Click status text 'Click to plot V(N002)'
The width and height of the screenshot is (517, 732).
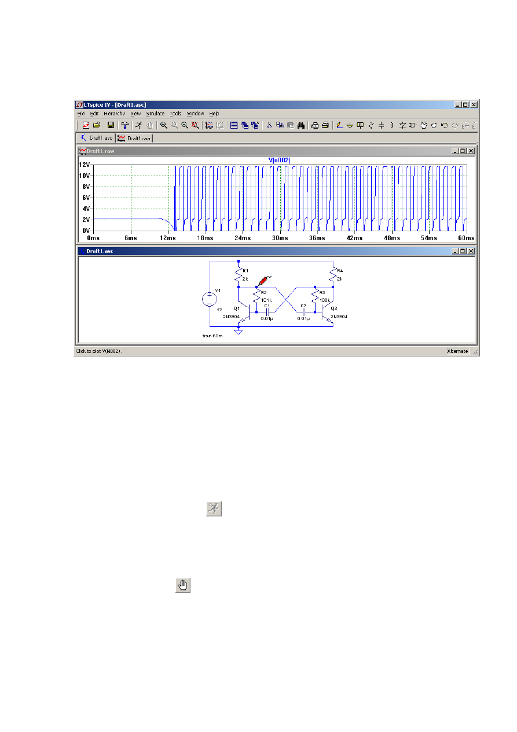click(99, 351)
